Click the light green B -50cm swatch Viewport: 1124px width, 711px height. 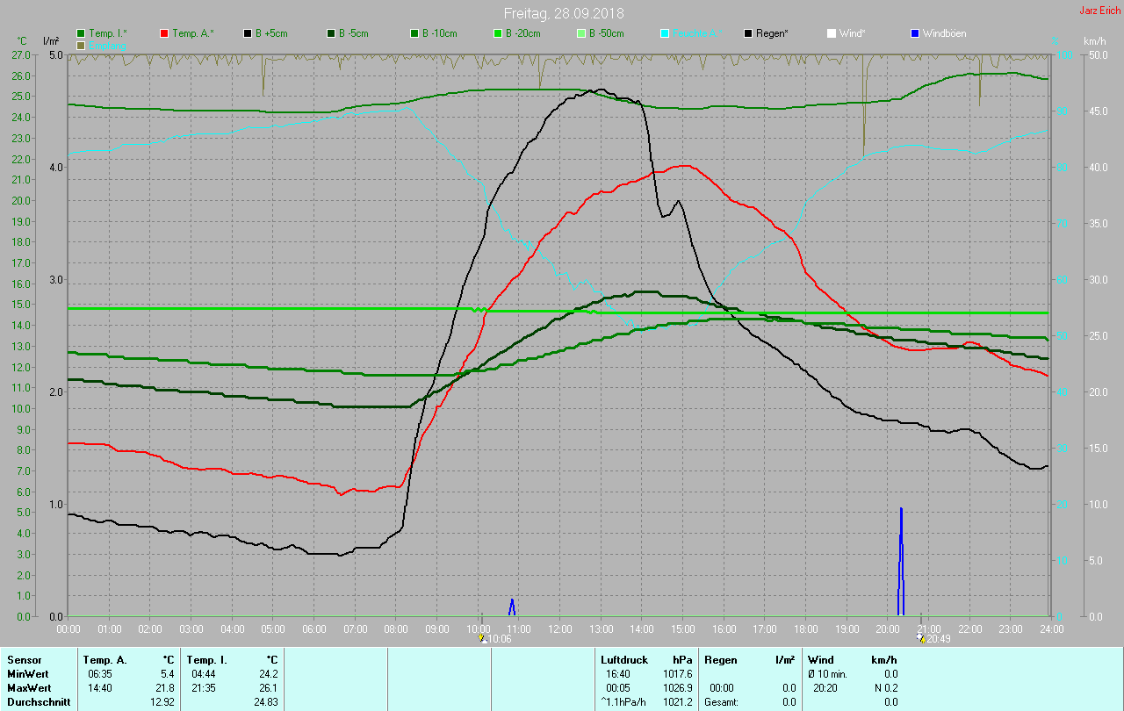581,33
